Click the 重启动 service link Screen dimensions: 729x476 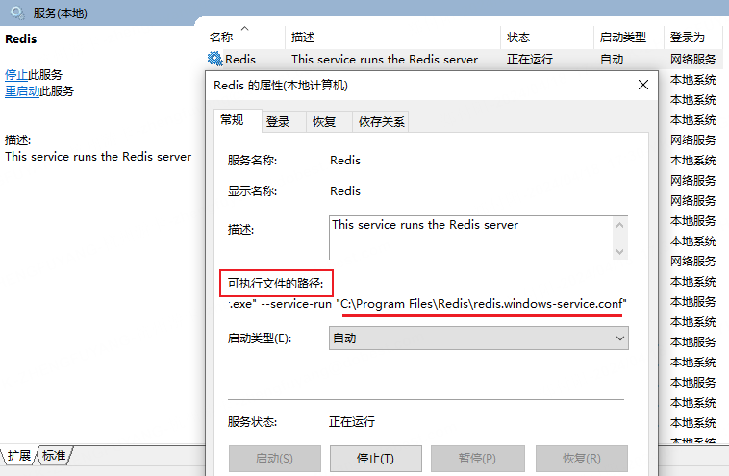pos(22,91)
